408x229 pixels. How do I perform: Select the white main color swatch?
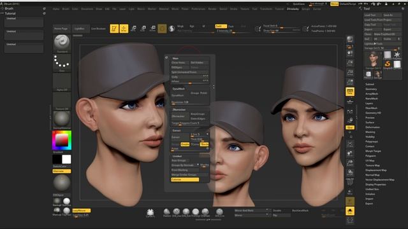point(66,160)
